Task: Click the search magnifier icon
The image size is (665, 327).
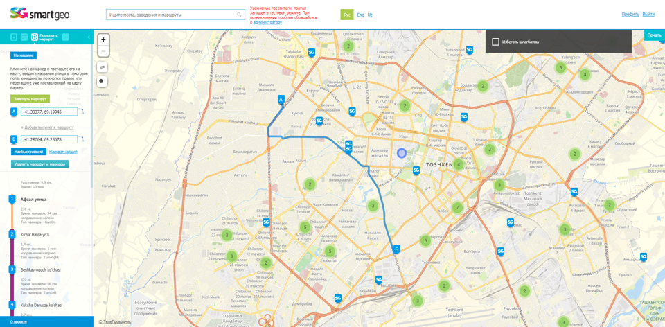Action: click(x=240, y=15)
